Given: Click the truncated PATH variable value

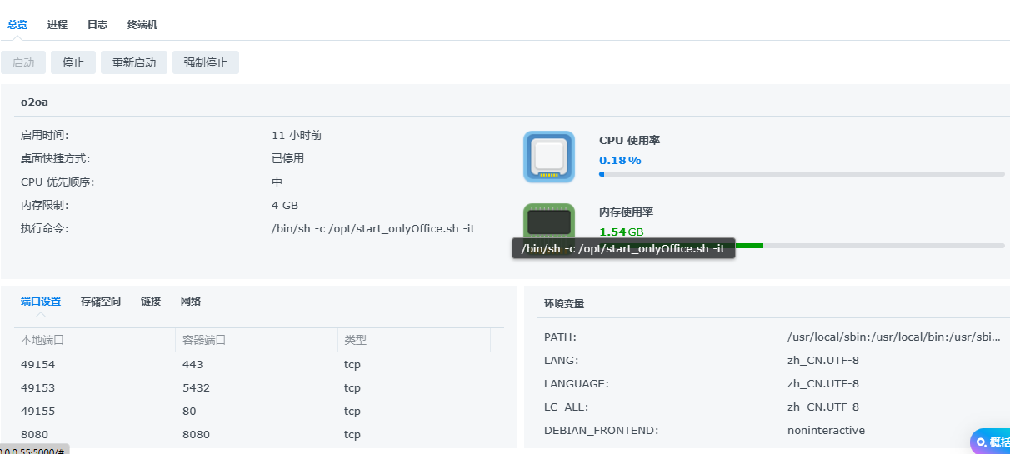Looking at the screenshot, I should click(893, 337).
